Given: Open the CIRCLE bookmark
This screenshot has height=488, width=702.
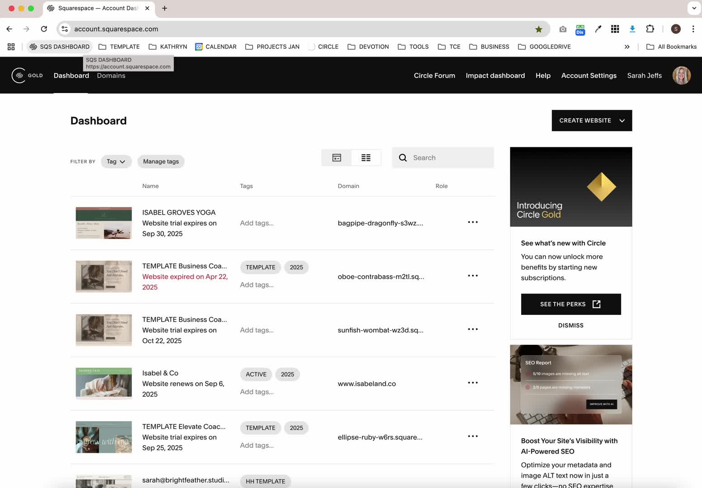Looking at the screenshot, I should point(323,47).
